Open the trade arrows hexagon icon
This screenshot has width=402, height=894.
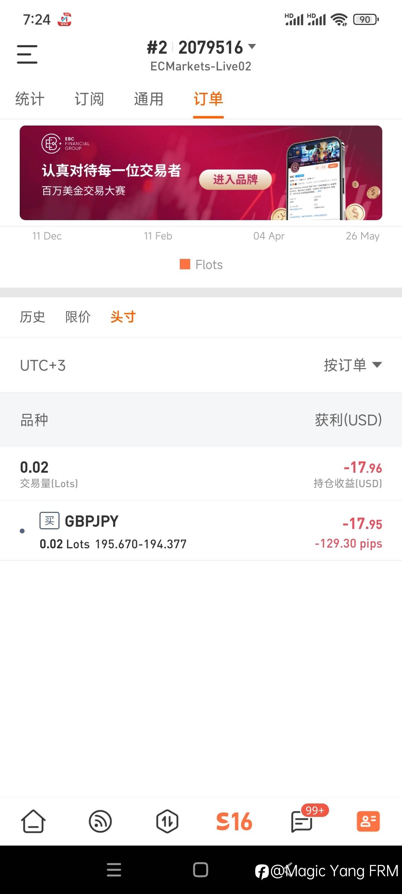(x=167, y=821)
